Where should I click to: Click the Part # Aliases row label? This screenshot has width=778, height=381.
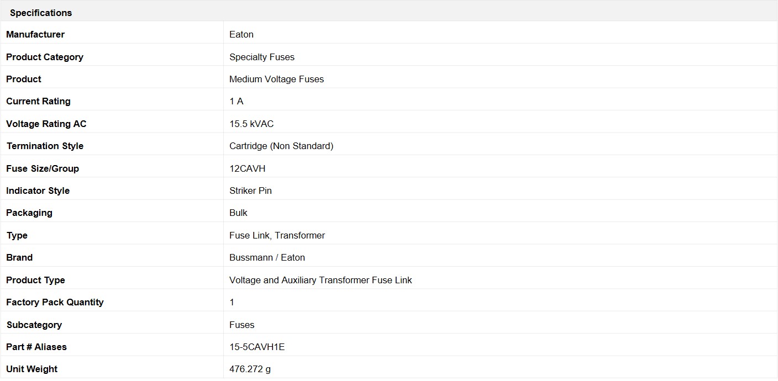(36, 347)
